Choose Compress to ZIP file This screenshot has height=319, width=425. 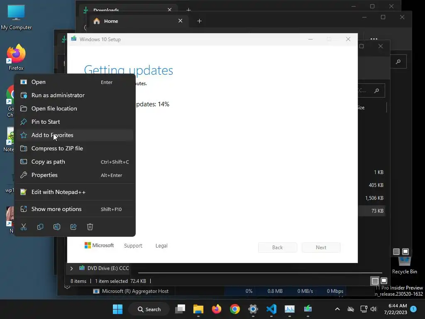click(75, 148)
